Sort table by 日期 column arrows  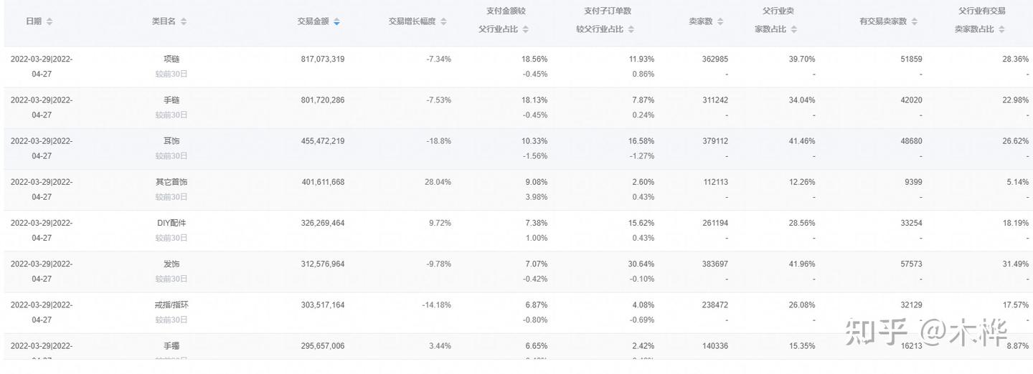tap(49, 21)
